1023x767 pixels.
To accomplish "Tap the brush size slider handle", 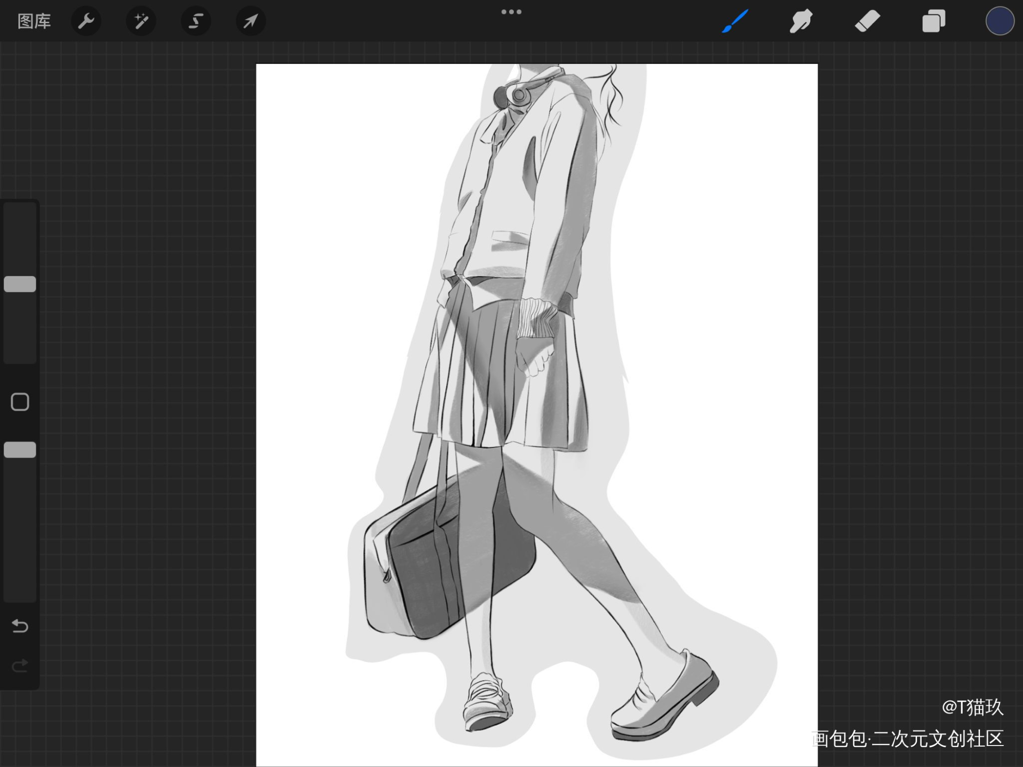I will (x=20, y=284).
